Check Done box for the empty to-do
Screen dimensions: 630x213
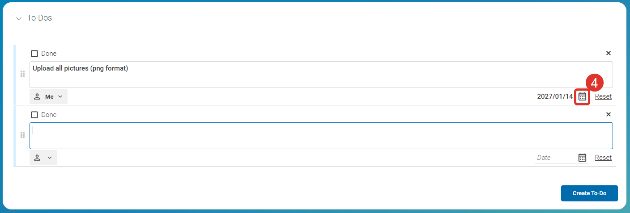pos(34,115)
